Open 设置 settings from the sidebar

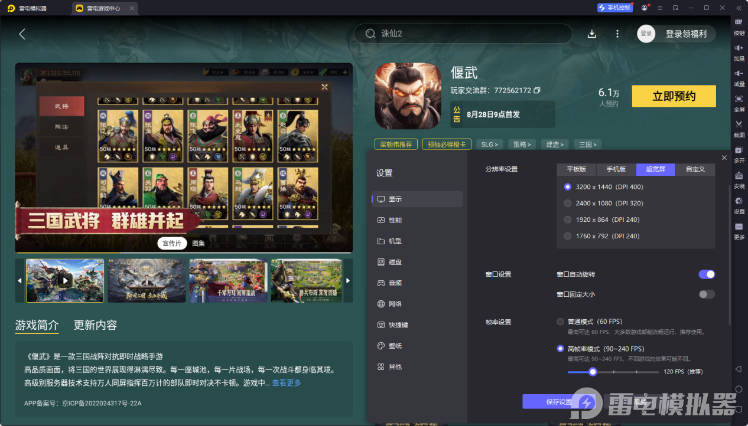[x=739, y=205]
